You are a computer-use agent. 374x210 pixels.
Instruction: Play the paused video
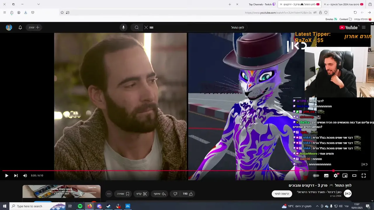[x=7, y=176]
